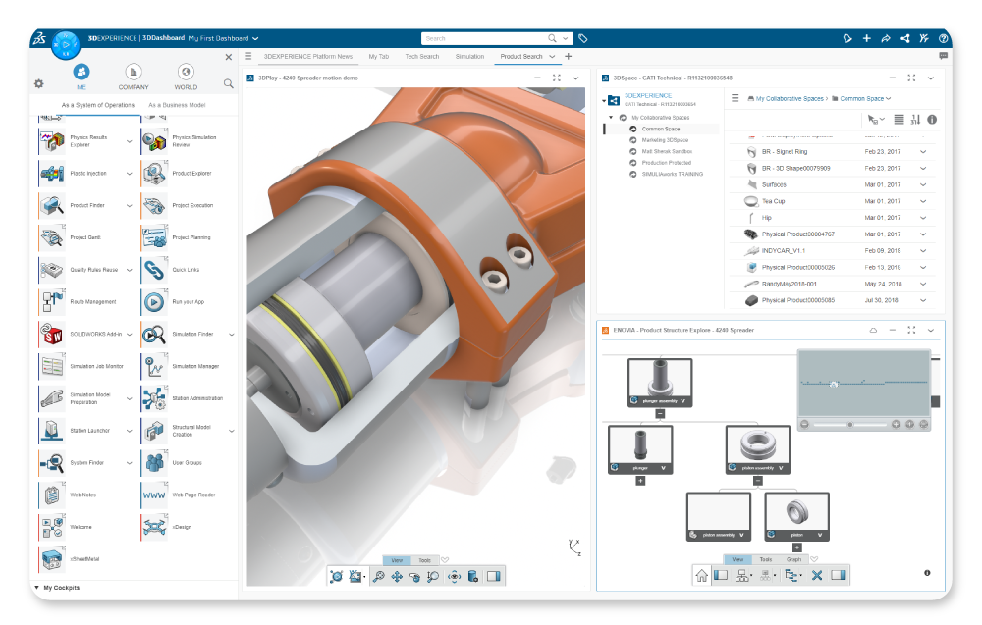This screenshot has height=625, width=982.
Task: Collapse the My Collaborative Spaces tree node
Action: pos(611,118)
